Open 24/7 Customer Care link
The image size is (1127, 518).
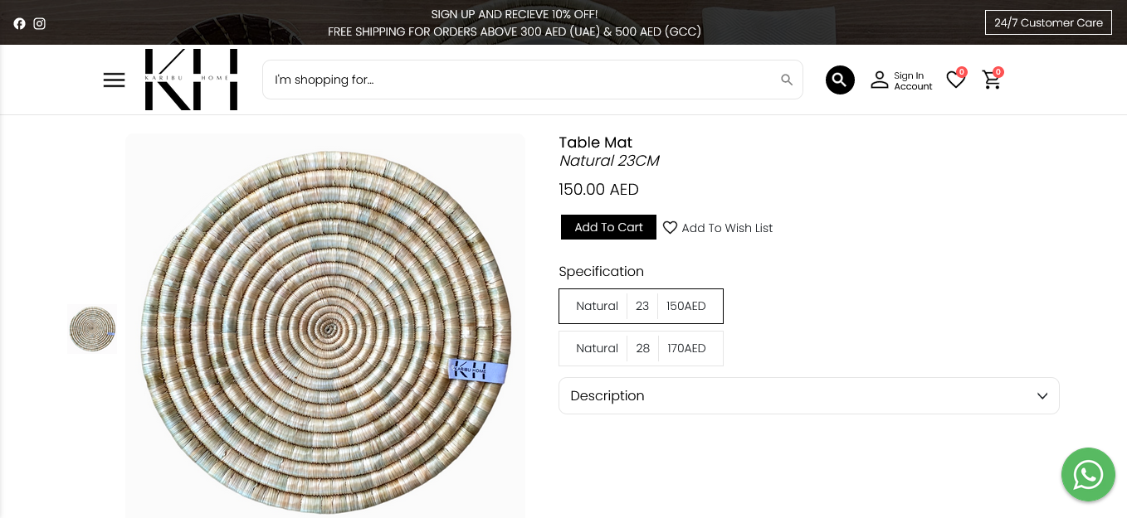pyautogui.click(x=1048, y=22)
